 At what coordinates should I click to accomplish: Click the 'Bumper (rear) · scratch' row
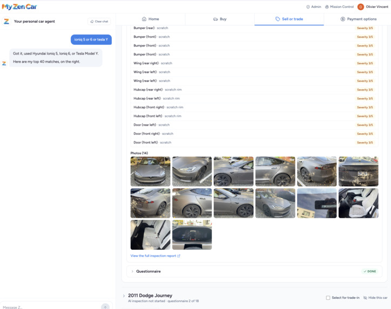click(x=254, y=28)
